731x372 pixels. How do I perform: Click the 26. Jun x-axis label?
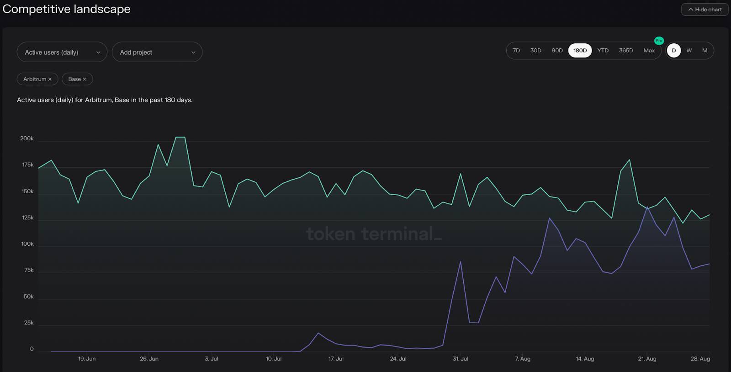pyautogui.click(x=149, y=359)
